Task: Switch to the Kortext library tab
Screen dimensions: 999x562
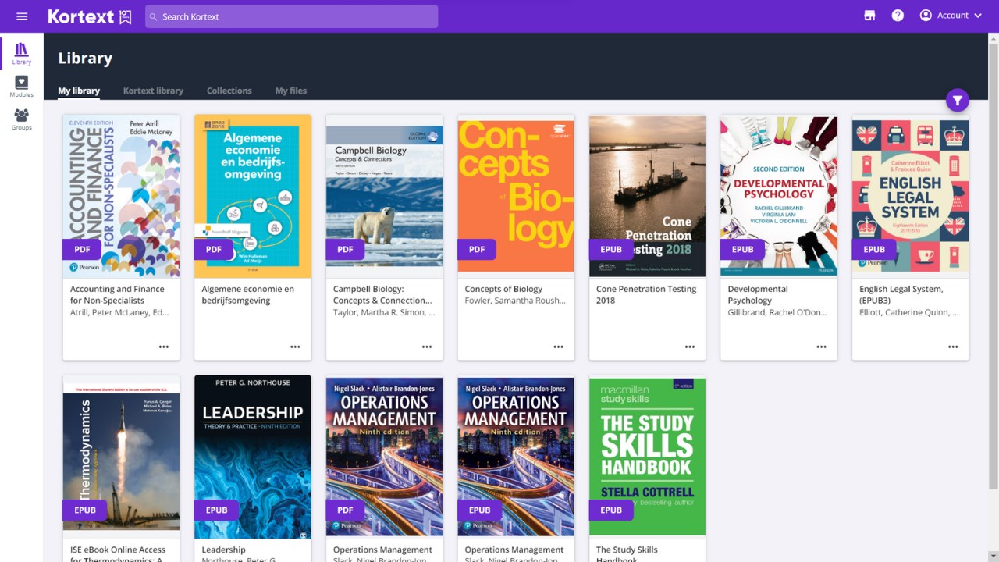Action: coord(153,91)
